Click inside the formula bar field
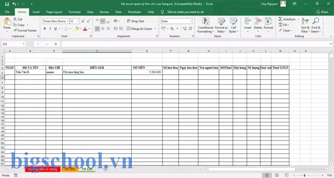Viewport: 334px width, 178px height. click(x=195, y=44)
